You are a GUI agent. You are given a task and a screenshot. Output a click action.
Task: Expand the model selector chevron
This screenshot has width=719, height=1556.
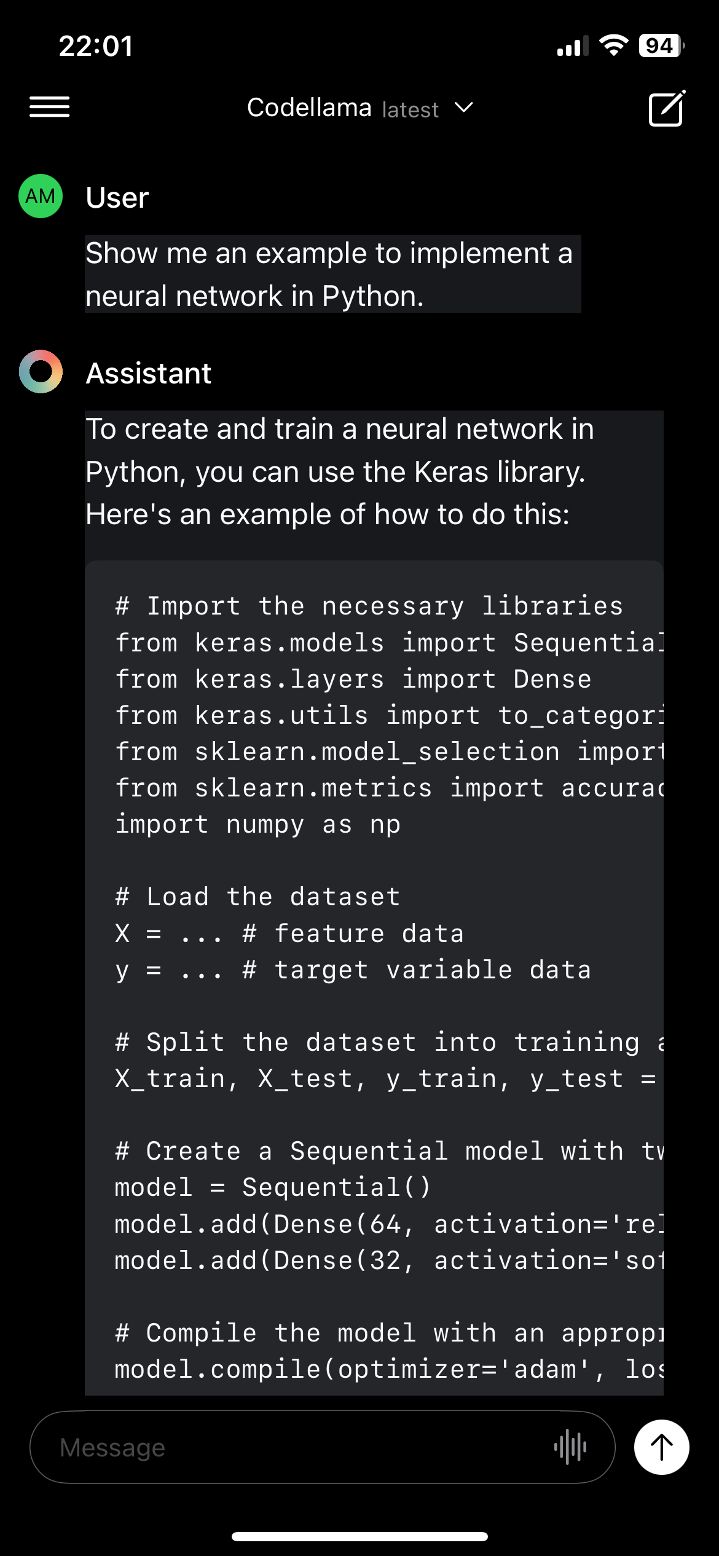[x=464, y=108]
